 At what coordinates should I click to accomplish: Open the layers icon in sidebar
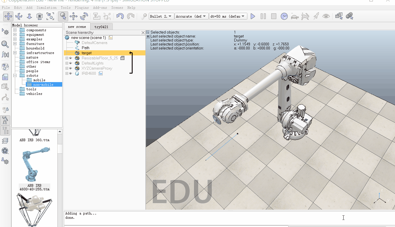[5, 141]
